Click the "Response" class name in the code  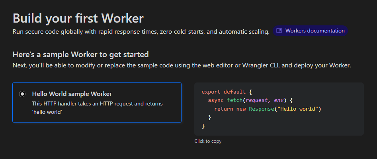[x=261, y=109]
